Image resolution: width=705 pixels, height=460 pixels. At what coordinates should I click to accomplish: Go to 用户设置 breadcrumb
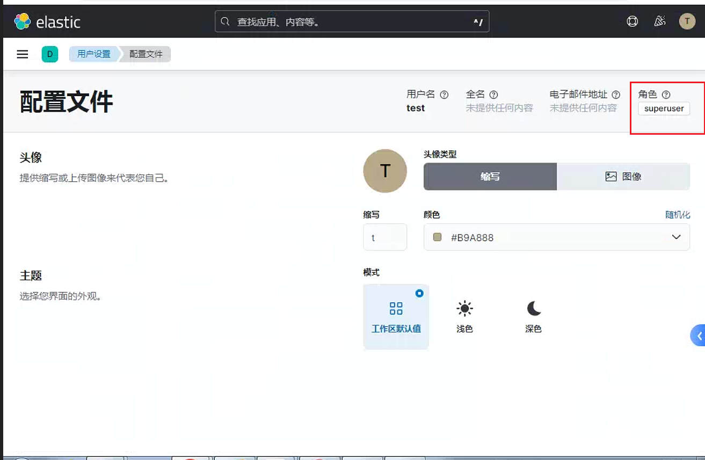pyautogui.click(x=93, y=54)
